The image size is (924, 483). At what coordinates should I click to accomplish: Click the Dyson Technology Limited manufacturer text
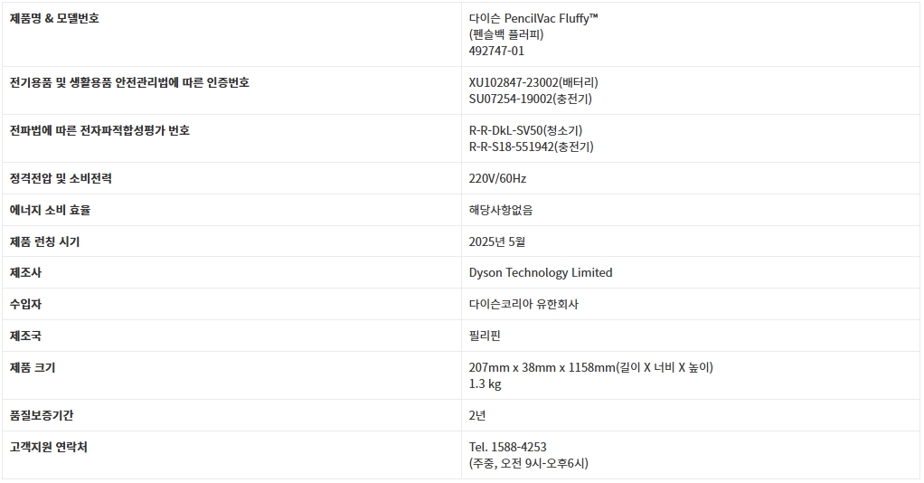pyautogui.click(x=541, y=272)
